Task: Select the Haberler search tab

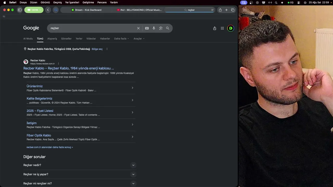Action: pos(105,39)
